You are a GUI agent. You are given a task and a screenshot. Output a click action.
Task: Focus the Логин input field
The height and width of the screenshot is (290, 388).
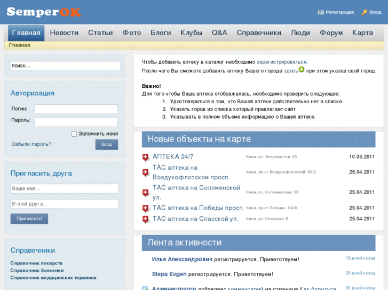pyautogui.click(x=76, y=109)
